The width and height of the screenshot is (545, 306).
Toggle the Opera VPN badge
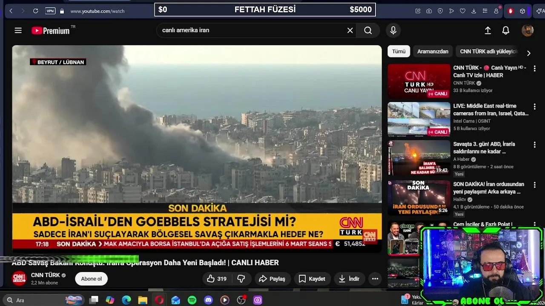(x=51, y=11)
